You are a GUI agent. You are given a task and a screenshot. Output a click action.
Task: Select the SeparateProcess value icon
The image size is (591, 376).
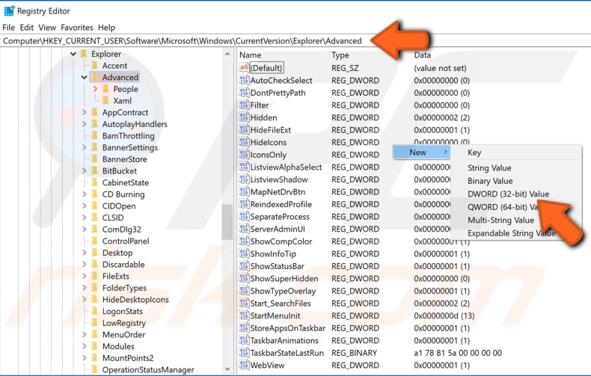pos(244,217)
